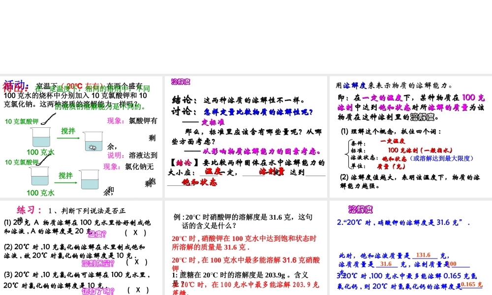This screenshot has width=492, height=295.
Task: Open the 例:20°C 硝酸钾 example slide
Action: pyautogui.click(x=246, y=248)
